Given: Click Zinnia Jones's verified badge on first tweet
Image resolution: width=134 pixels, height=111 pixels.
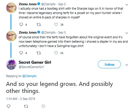Looking at the screenshot, I should (x=39, y=4).
